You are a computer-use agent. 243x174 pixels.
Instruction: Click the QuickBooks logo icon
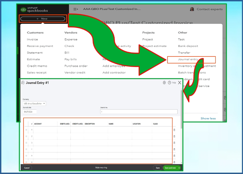[23, 10]
